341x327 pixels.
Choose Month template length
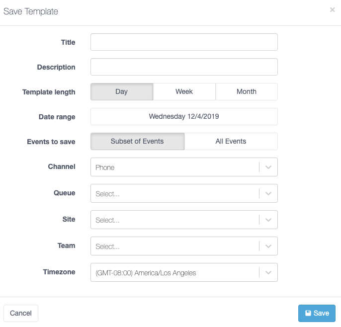247,92
